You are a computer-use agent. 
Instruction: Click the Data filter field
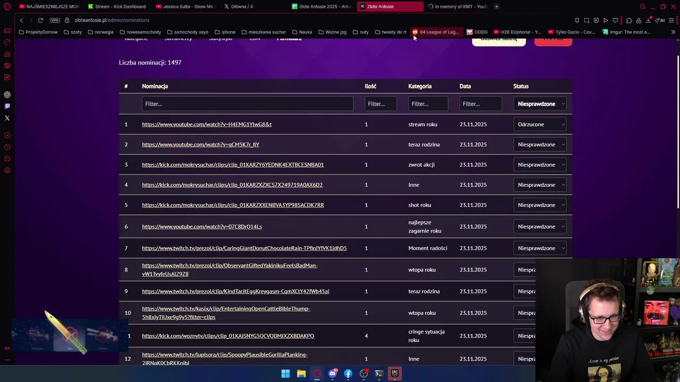(480, 104)
